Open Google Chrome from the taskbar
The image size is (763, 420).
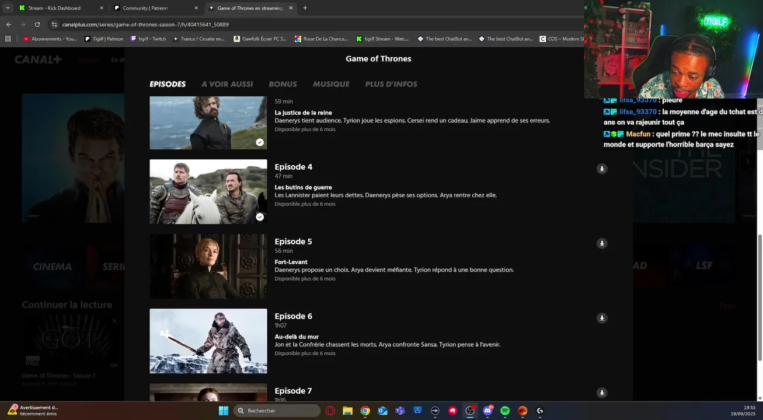pyautogui.click(x=365, y=411)
